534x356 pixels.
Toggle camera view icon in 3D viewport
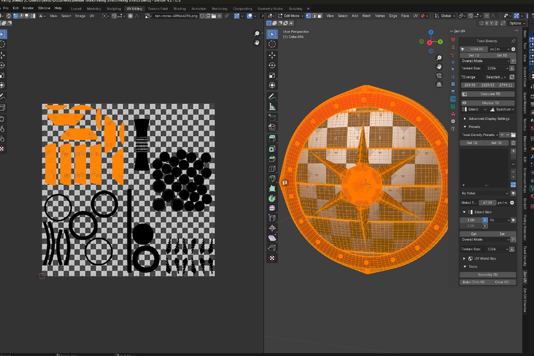pos(439,75)
